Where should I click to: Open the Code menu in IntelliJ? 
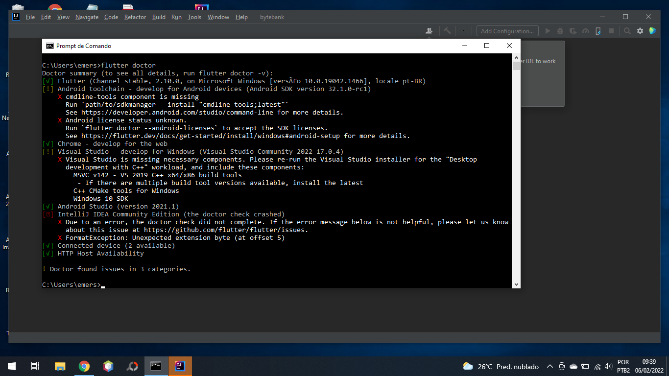111,17
